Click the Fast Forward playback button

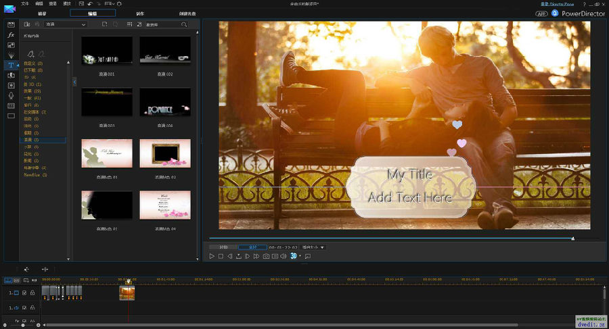(x=256, y=257)
